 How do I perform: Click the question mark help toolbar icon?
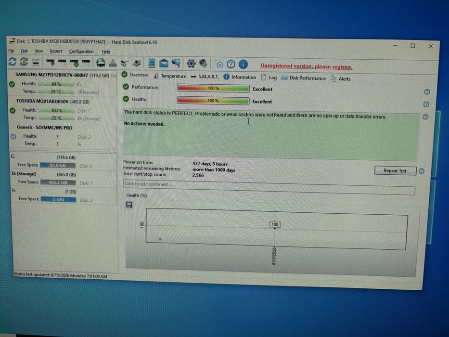231,64
